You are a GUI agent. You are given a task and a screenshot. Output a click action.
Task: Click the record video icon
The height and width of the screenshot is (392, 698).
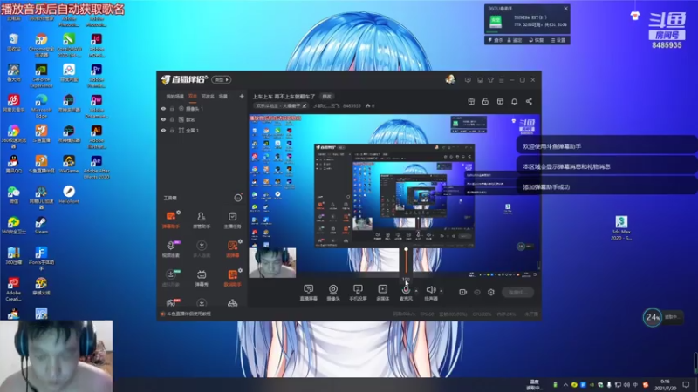[463, 292]
